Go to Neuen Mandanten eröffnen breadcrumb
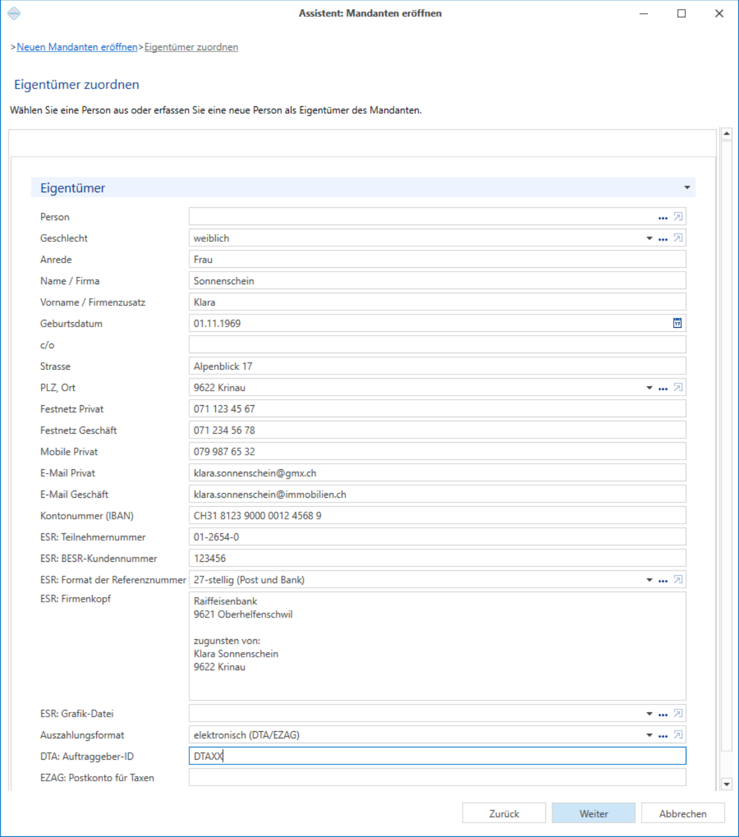 tap(77, 47)
